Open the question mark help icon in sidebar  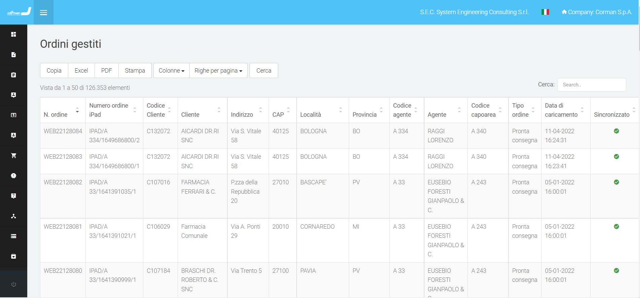point(13,196)
